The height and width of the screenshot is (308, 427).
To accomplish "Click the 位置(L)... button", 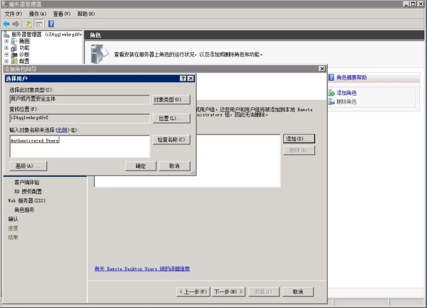I will click(172, 118).
